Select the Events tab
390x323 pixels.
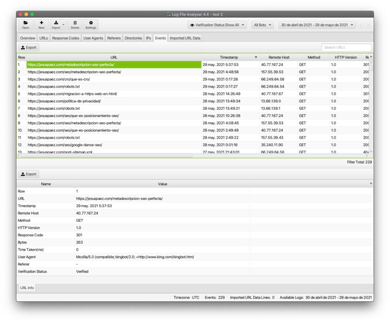click(160, 38)
